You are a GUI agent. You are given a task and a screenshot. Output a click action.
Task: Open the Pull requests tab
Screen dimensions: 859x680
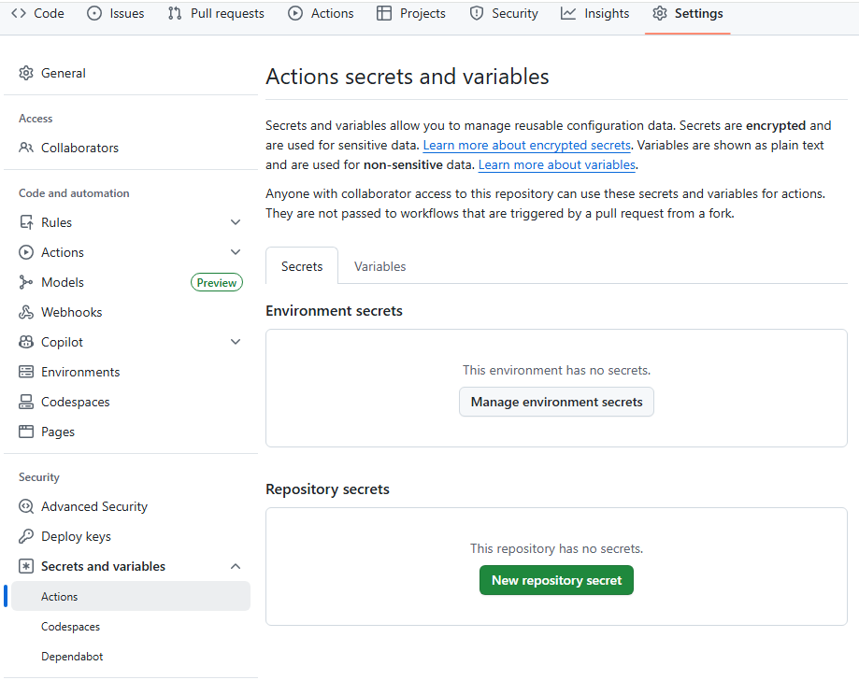click(216, 13)
